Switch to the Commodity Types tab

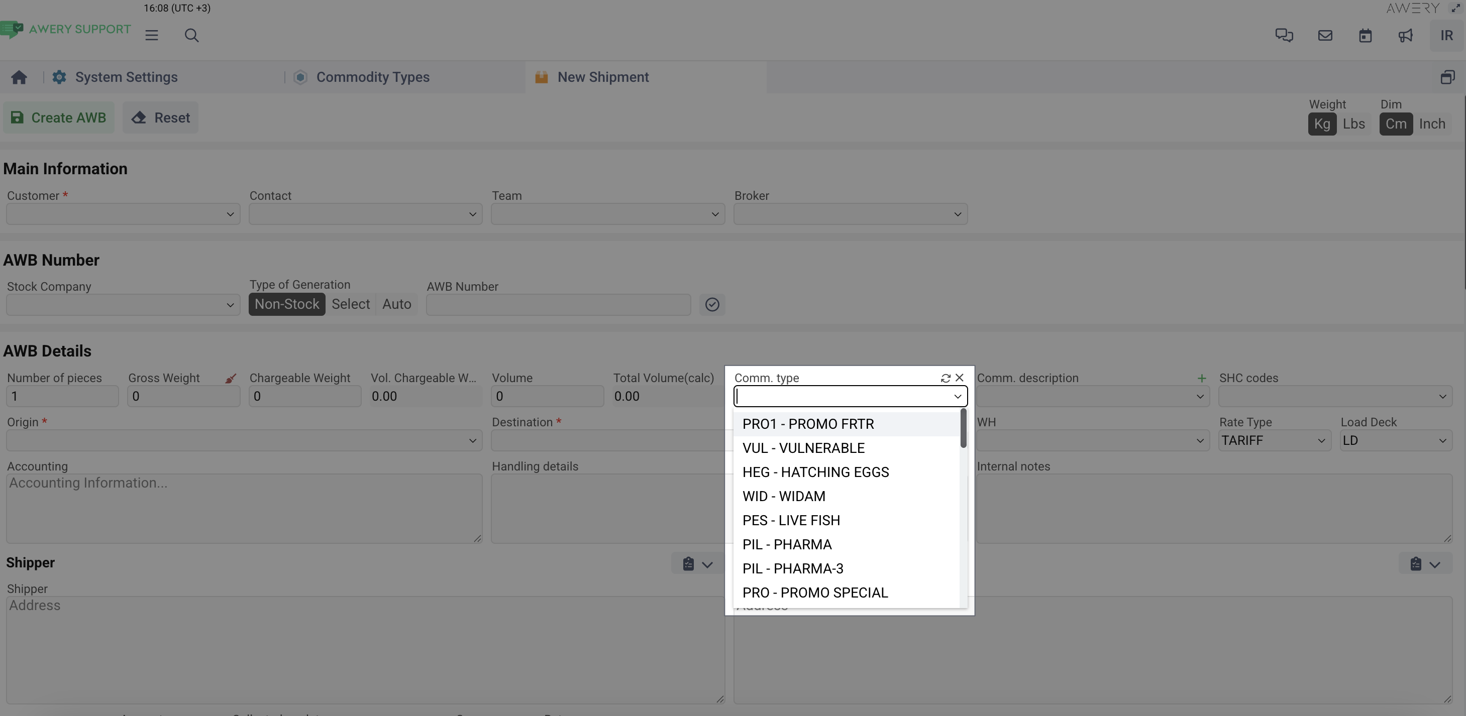[x=373, y=77]
